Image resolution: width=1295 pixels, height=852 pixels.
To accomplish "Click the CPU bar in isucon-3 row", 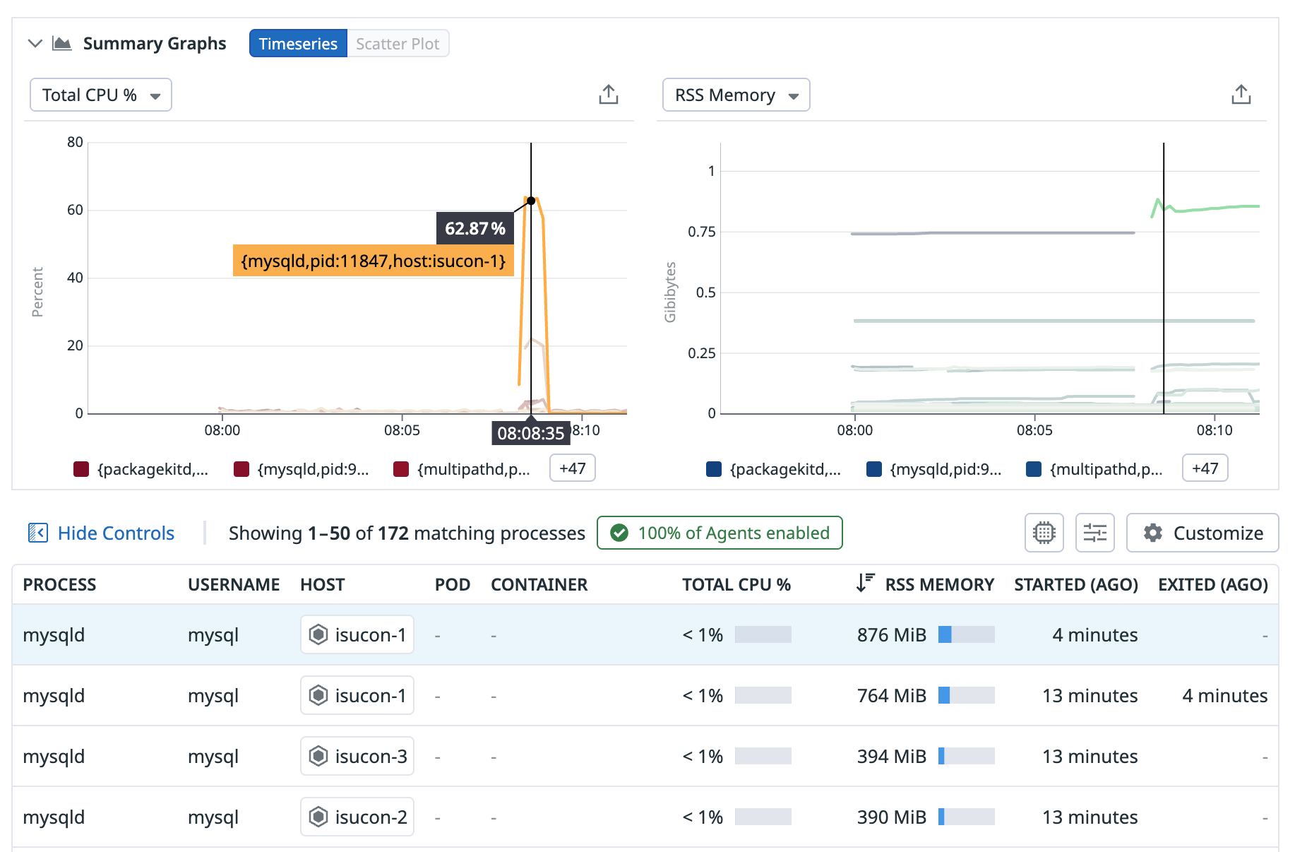I will (763, 756).
